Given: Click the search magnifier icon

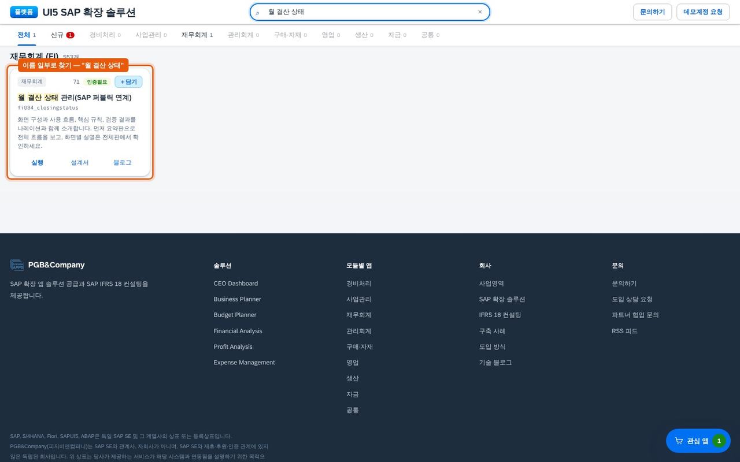Looking at the screenshot, I should (258, 12).
